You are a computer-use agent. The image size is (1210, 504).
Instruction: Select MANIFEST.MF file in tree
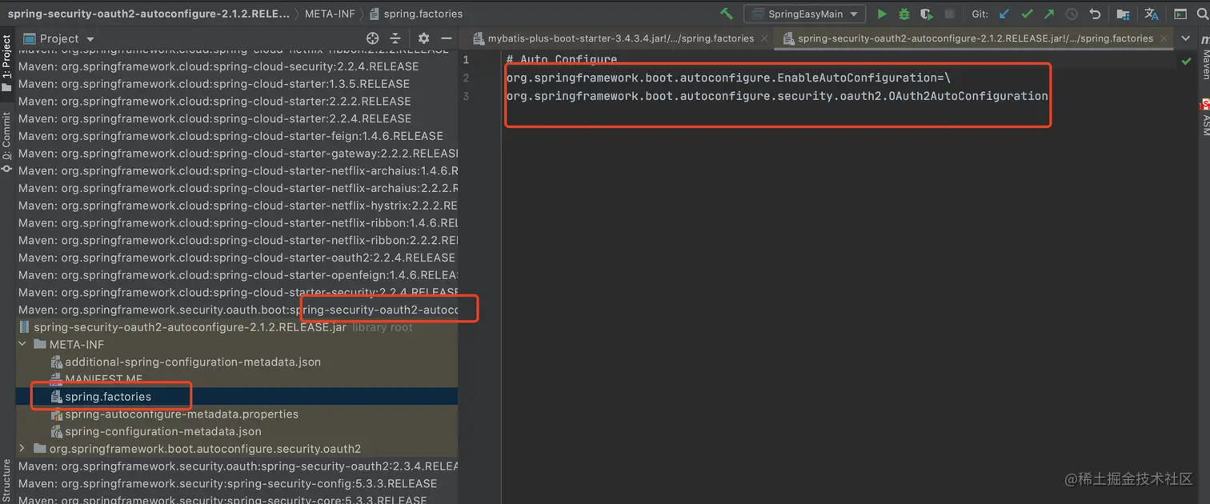click(x=237, y=379)
